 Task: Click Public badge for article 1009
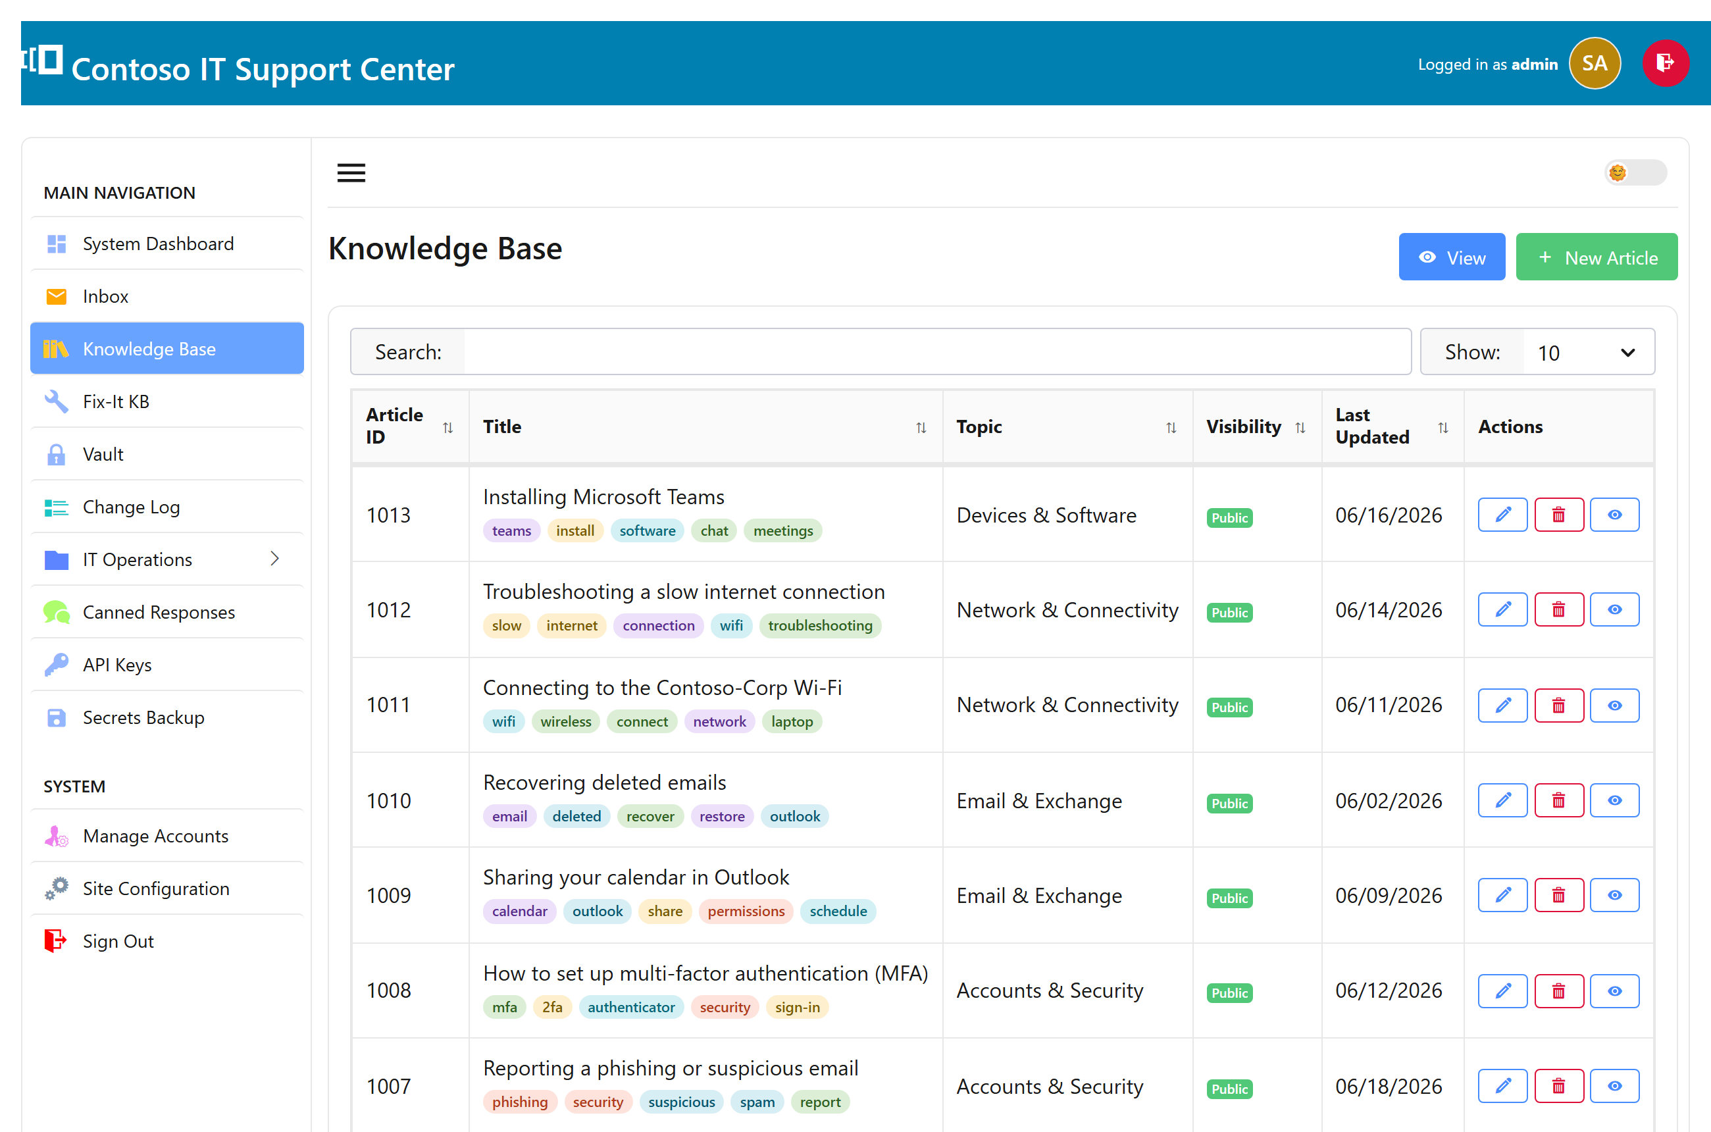pos(1229,898)
